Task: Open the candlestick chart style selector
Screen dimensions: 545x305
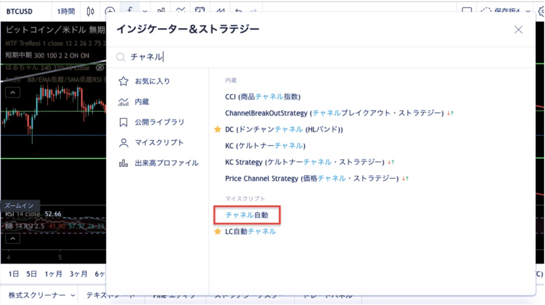Action: (90, 12)
